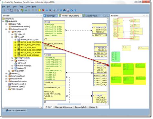Open the View menu
153x119 pixels.
(15, 6)
